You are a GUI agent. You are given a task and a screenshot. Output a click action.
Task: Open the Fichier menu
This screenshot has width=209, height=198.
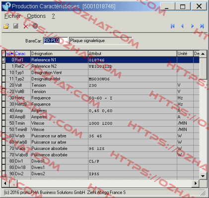click(12, 16)
